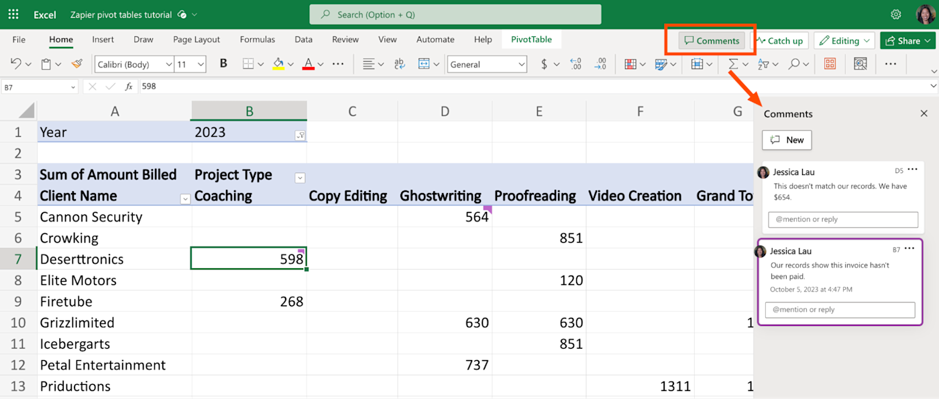Open the Settings gear icon

(x=895, y=14)
